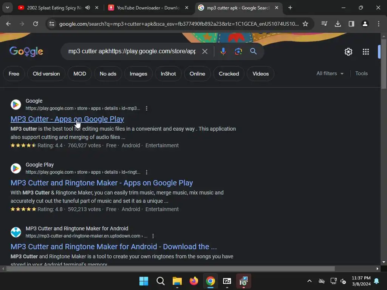Open Google quick settings gear
The width and height of the screenshot is (387, 290).
(348, 52)
